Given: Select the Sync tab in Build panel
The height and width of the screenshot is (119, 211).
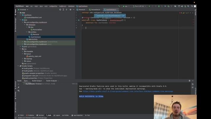Looking at the screenshot, I should point(26,81).
